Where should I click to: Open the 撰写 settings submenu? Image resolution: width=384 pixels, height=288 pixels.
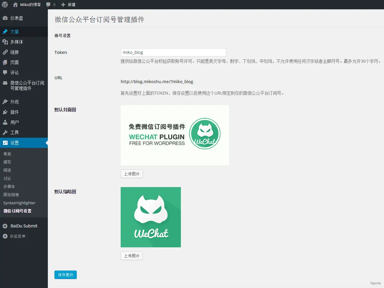point(7,162)
